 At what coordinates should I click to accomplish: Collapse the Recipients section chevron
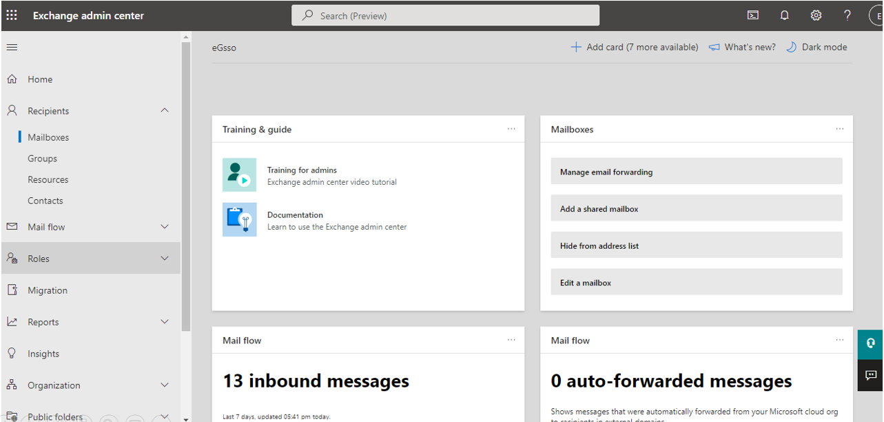click(x=165, y=110)
